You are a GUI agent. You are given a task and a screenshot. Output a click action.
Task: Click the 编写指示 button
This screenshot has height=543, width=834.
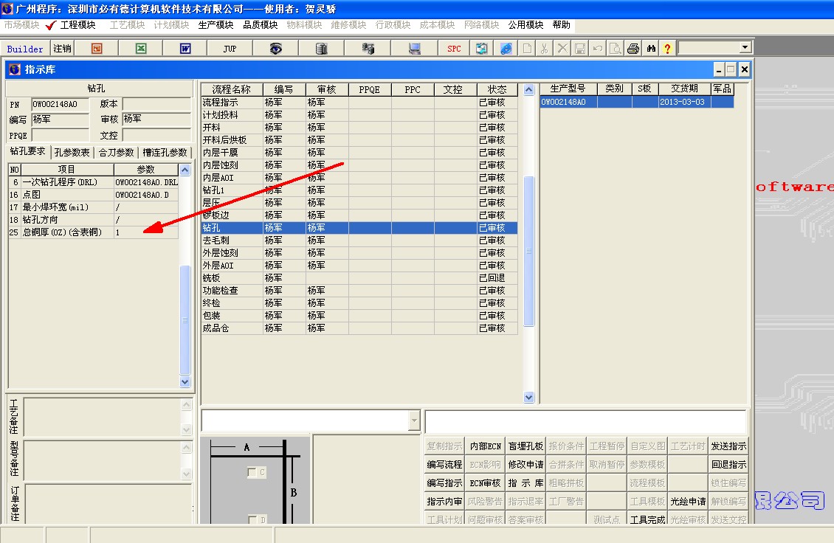pos(444,483)
